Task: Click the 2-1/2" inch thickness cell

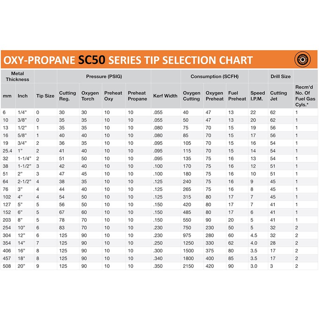Action: 24,181
